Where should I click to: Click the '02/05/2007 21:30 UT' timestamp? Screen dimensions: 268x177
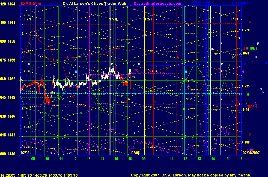[x=203, y=2]
